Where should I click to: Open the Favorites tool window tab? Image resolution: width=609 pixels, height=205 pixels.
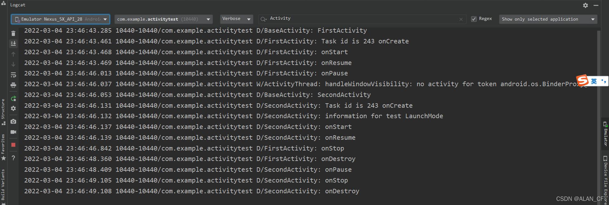(x=3, y=147)
